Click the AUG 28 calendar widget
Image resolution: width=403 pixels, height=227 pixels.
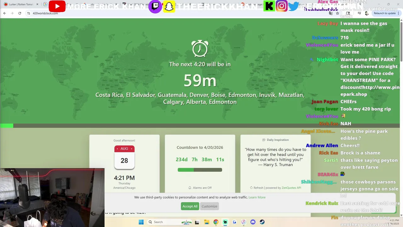click(x=124, y=157)
